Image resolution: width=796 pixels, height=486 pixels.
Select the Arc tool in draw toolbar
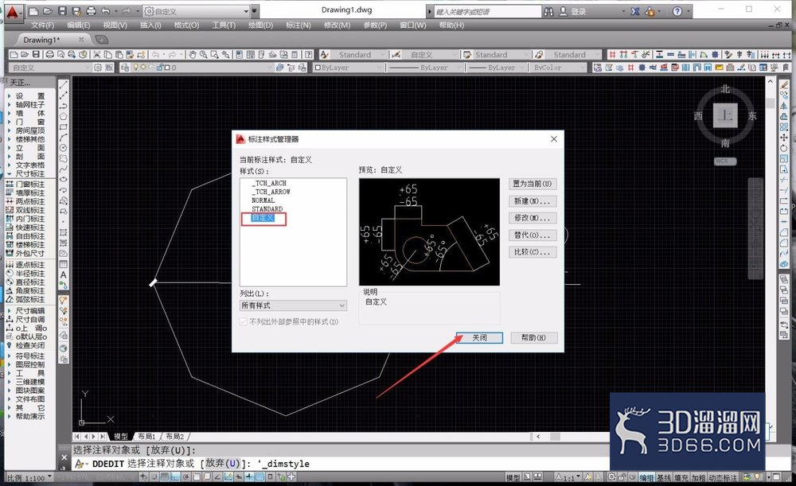click(64, 138)
